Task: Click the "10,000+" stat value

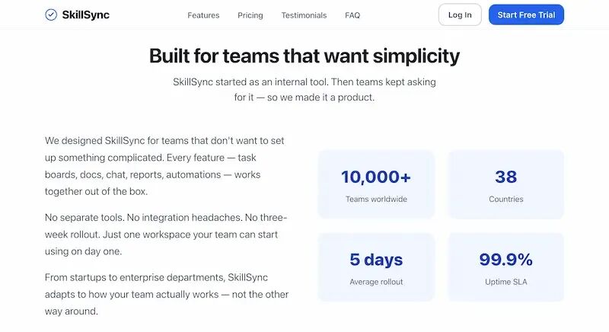Action: click(x=376, y=177)
